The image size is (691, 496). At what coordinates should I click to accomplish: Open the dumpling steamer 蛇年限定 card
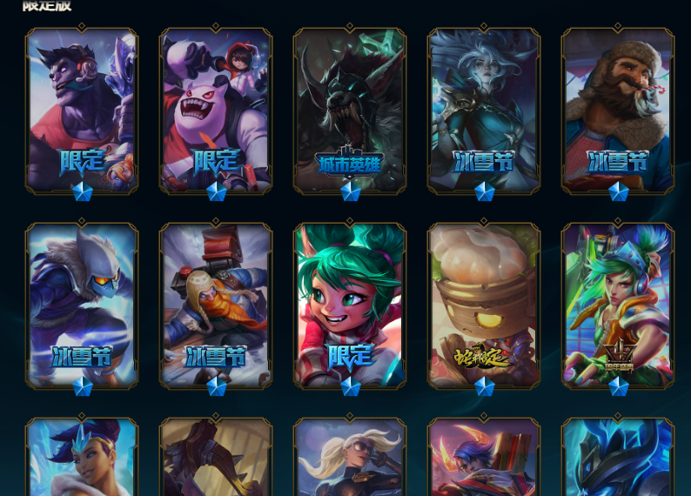(484, 305)
